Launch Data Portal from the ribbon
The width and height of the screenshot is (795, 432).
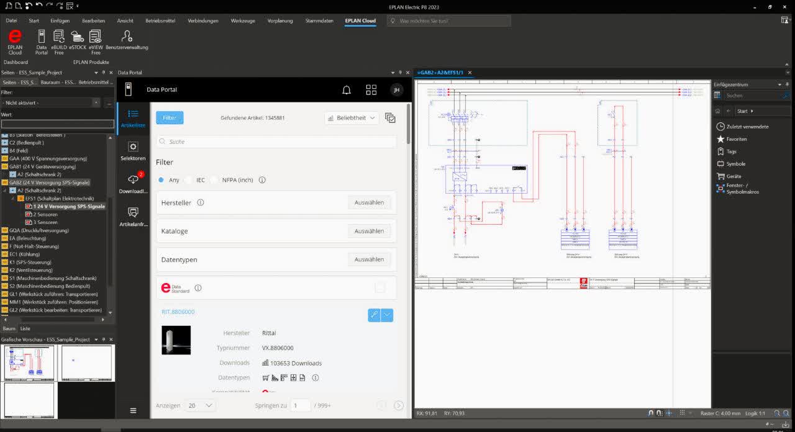pos(42,42)
